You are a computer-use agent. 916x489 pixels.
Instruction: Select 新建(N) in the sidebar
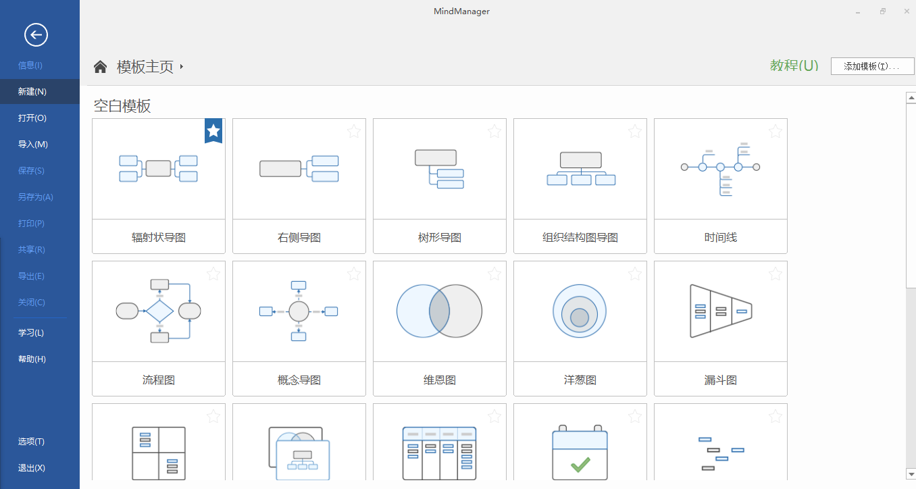point(40,92)
